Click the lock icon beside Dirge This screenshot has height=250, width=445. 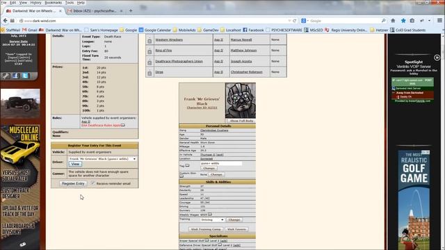(149, 73)
